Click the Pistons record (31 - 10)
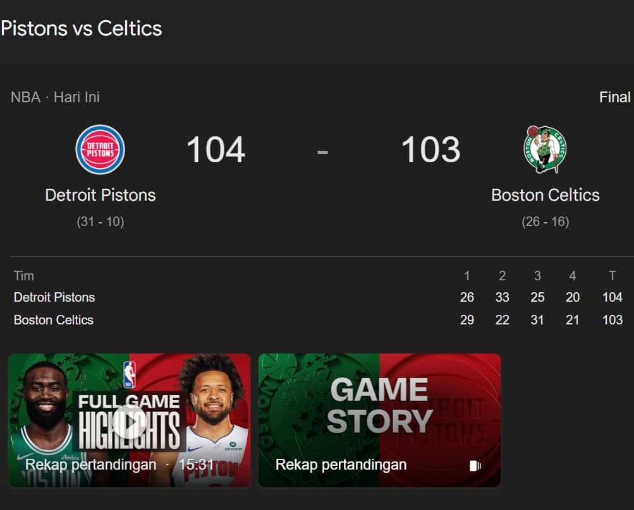Image resolution: width=634 pixels, height=510 pixels. click(x=101, y=222)
